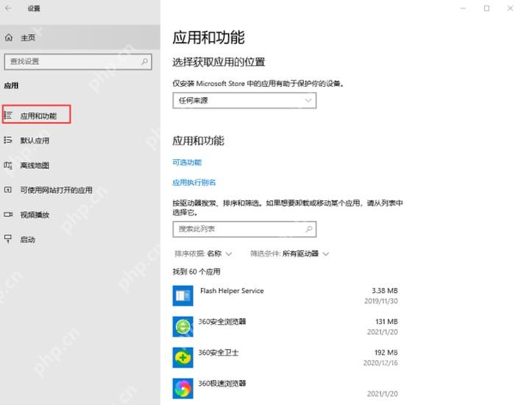Click the 默认应用 icon in sidebar
515x405 pixels.
tap(8, 141)
